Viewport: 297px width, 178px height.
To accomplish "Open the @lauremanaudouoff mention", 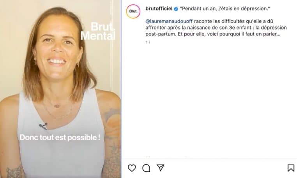I will (169, 21).
